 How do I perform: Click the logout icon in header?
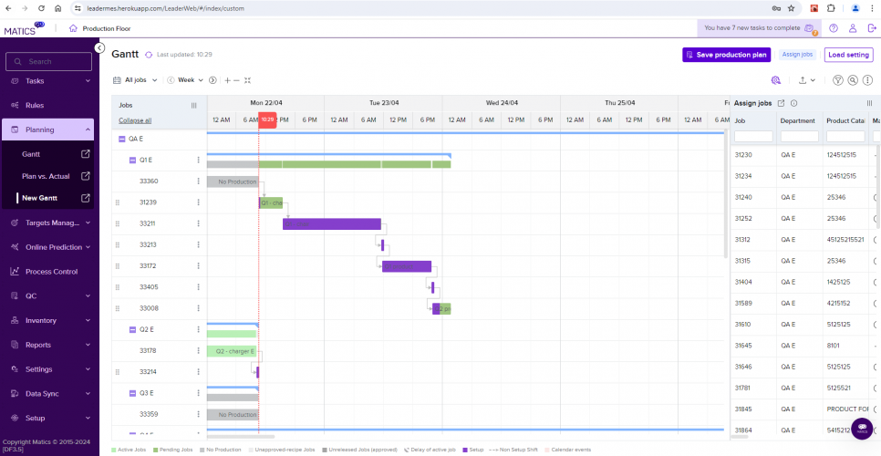872,28
